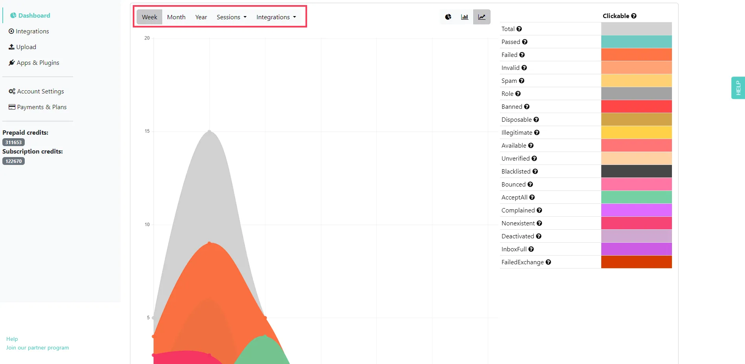Go to Payments & Plans
This screenshot has height=364, width=745.
pos(38,107)
